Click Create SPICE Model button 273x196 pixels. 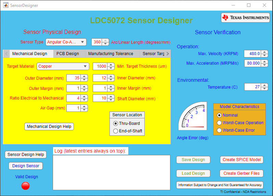pyautogui.click(x=242, y=160)
